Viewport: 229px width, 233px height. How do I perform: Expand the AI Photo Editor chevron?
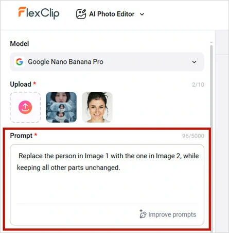(142, 14)
